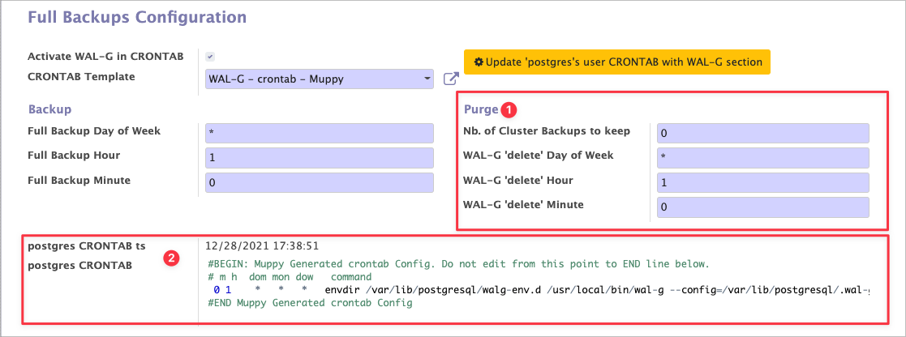Image resolution: width=906 pixels, height=337 pixels.
Task: Click the gear icon on the yellow Update button
Action: click(x=478, y=62)
